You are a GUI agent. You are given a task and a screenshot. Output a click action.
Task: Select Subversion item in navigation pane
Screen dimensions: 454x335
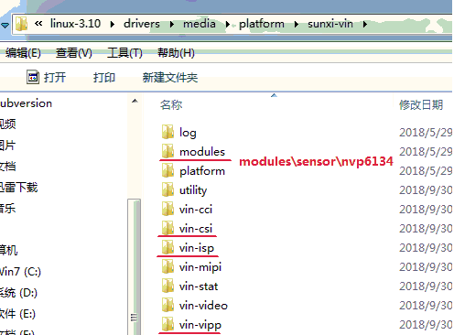26,103
